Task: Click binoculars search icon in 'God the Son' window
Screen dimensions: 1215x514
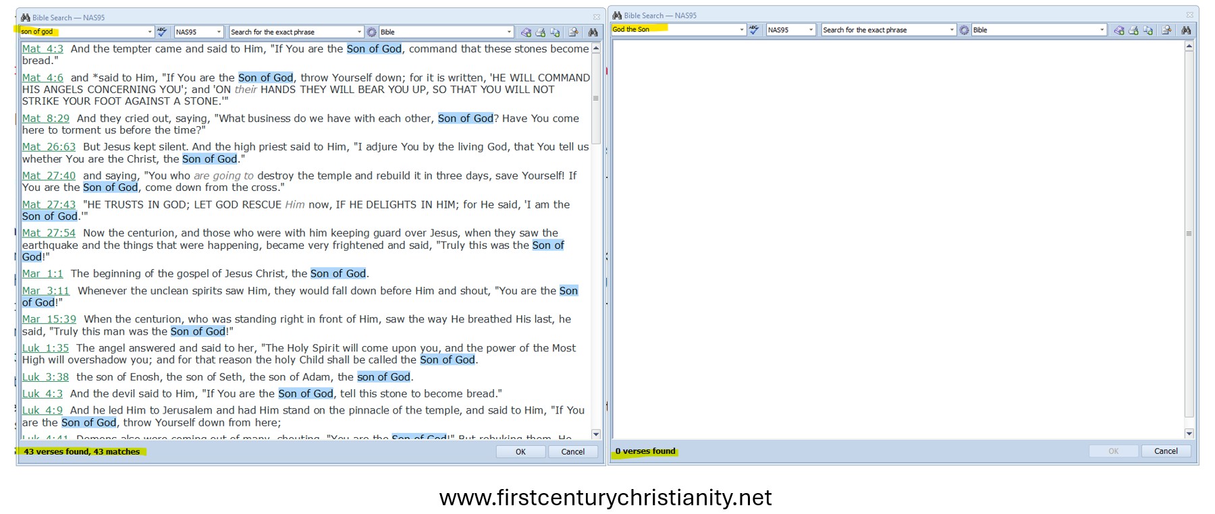Action: pos(1185,30)
